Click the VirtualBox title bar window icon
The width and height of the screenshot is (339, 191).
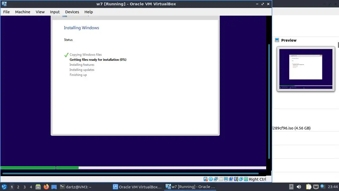(4, 4)
